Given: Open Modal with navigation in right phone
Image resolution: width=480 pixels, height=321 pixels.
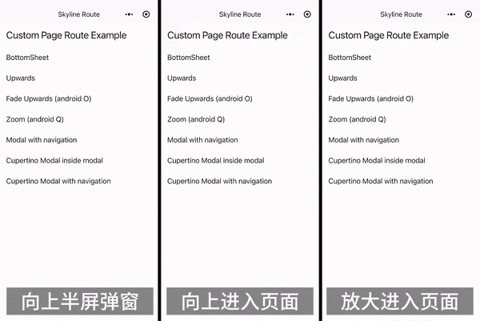Looking at the screenshot, I should click(364, 140).
